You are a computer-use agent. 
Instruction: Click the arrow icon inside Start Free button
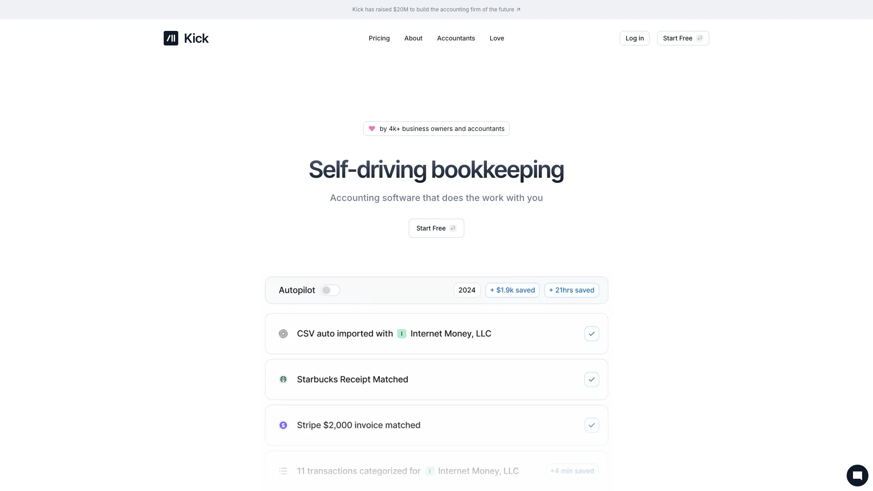(x=453, y=228)
